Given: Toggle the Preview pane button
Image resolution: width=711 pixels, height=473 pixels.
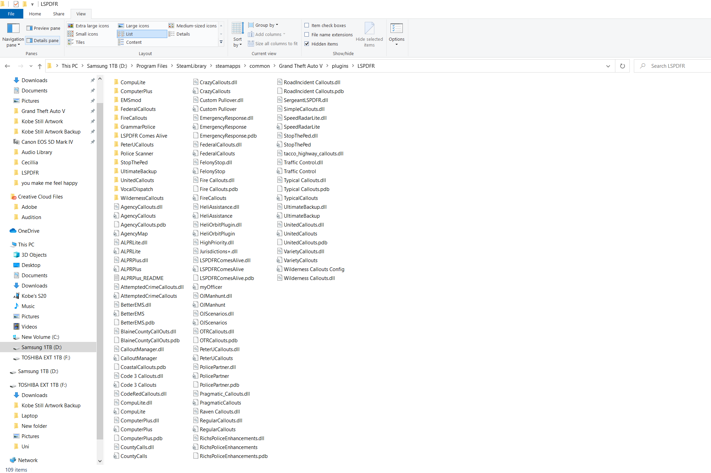Looking at the screenshot, I should point(43,28).
